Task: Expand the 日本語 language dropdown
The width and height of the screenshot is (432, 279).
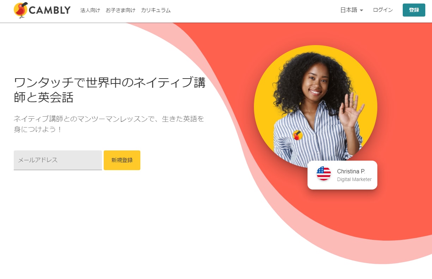Action: pyautogui.click(x=352, y=10)
